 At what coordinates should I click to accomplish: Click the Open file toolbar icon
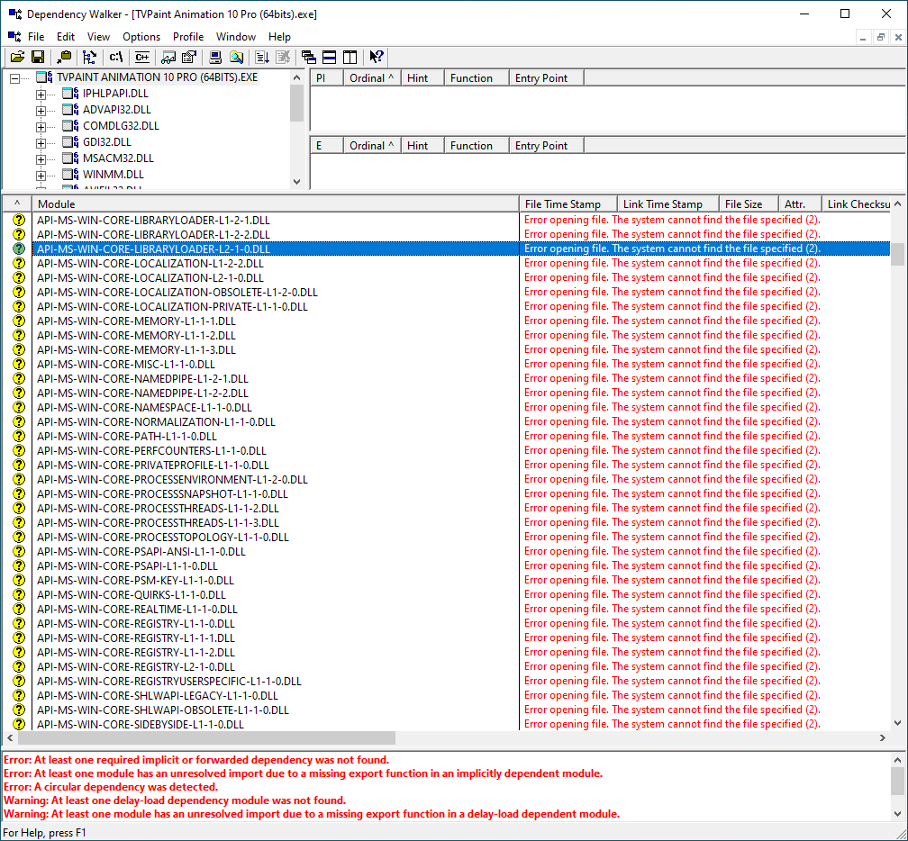pos(17,57)
